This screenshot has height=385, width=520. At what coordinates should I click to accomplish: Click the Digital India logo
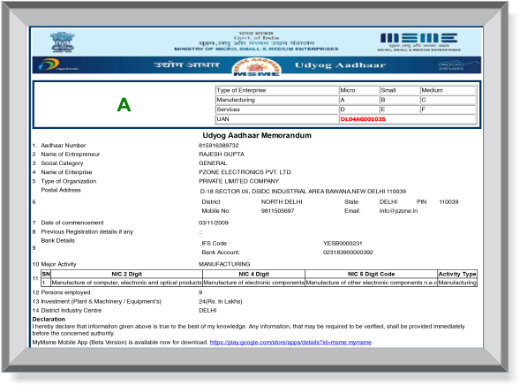[58, 64]
